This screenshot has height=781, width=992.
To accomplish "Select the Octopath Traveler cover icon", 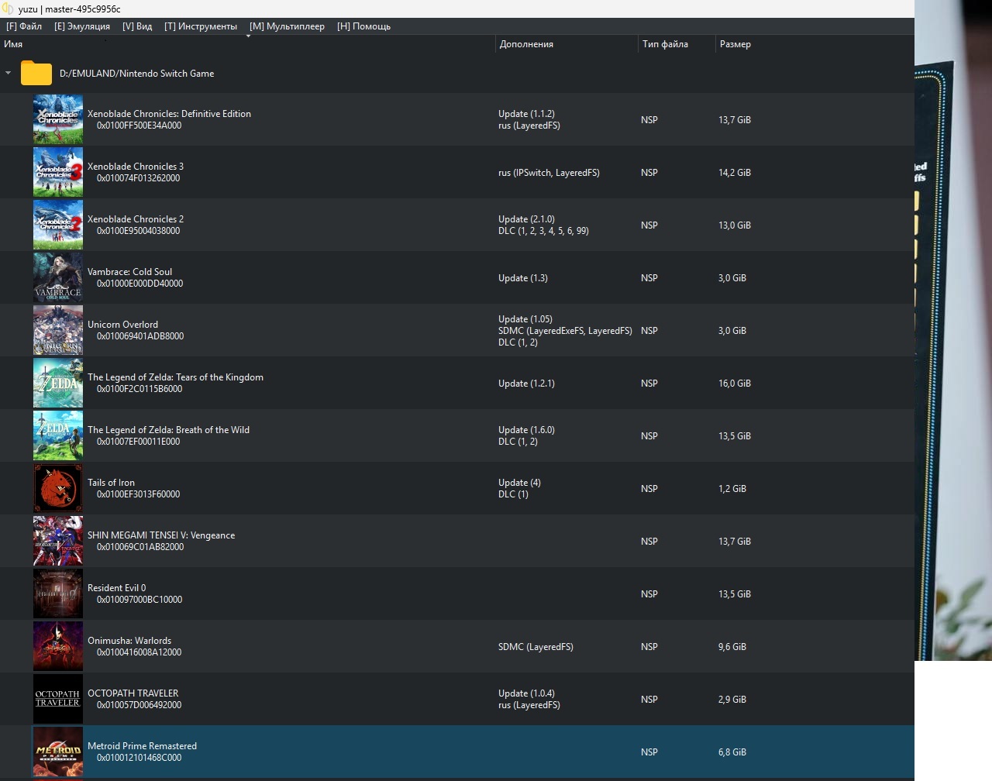I will point(58,699).
